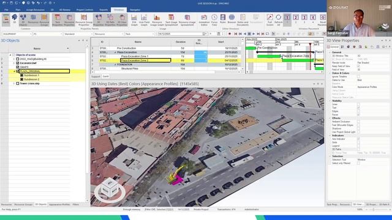Select the Resource Groups bottom panel tab
Screen dimensions: 392x220
click(x=23, y=205)
